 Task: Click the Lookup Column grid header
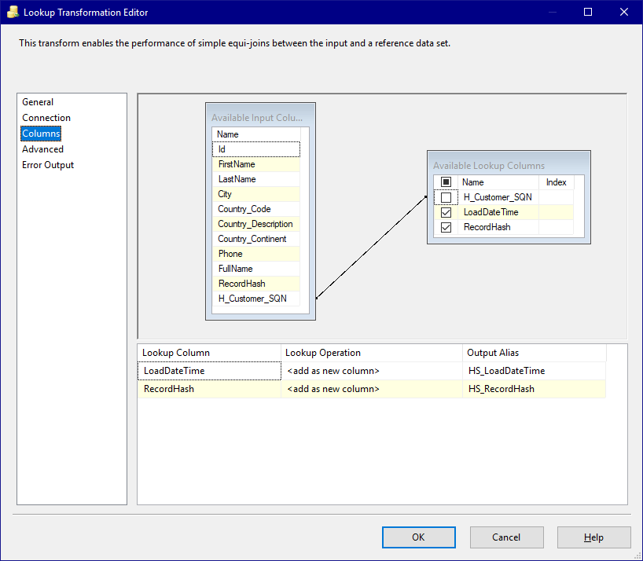click(x=209, y=353)
